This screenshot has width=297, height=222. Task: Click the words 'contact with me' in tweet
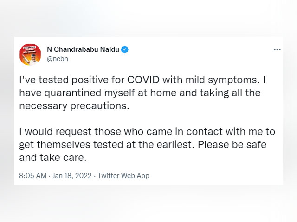225,131
